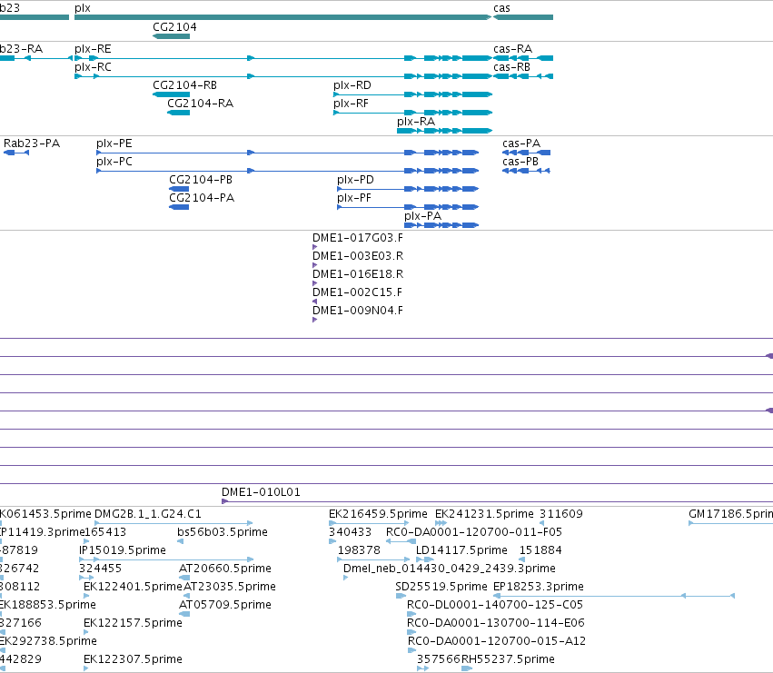Select the 340433 feature label
Image resolution: width=773 pixels, height=673 pixels.
coord(350,532)
